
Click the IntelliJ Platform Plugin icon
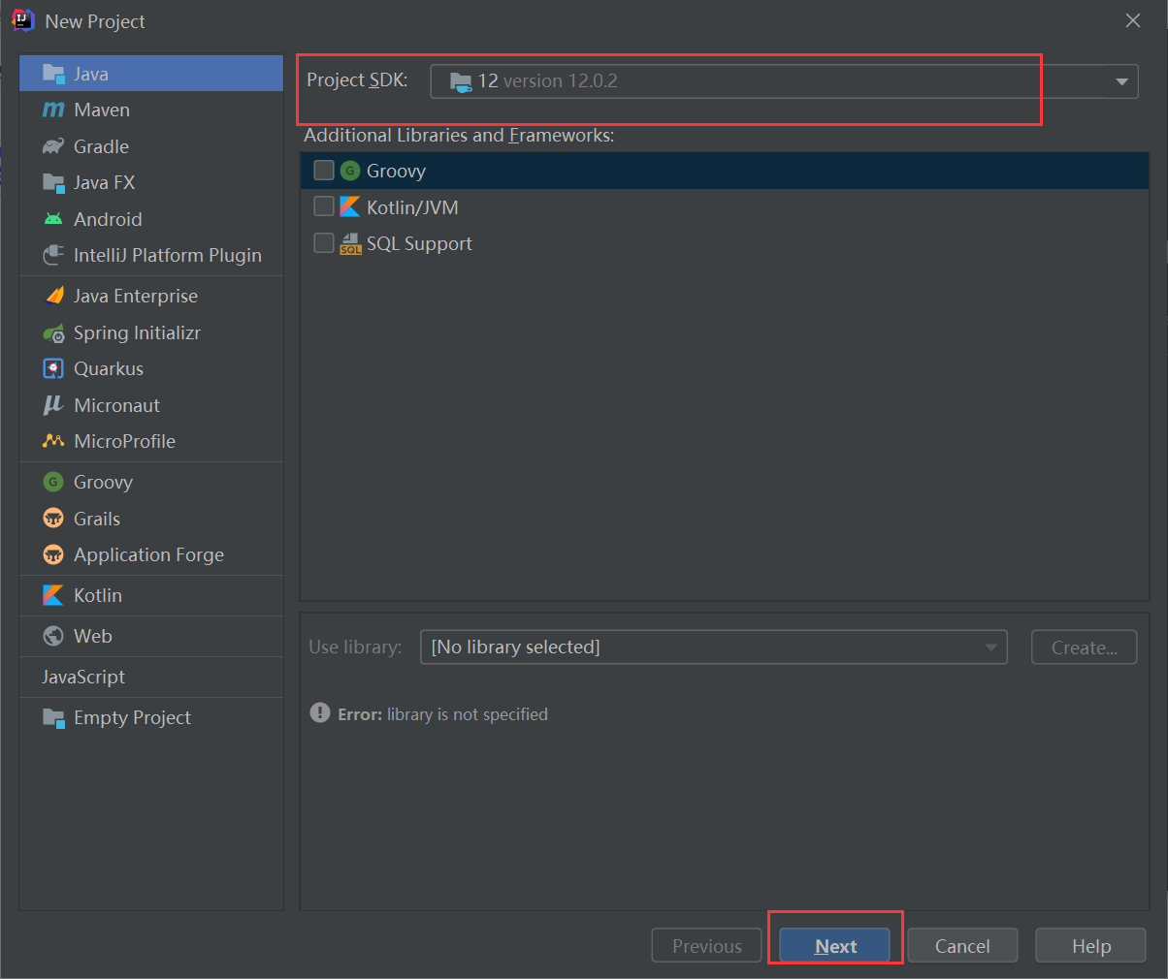pos(53,255)
